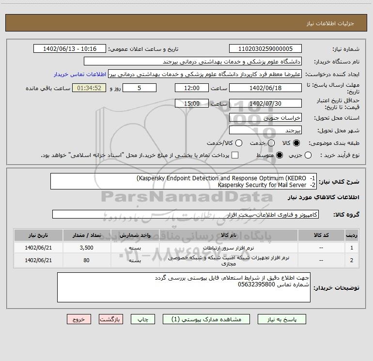Click the اطلاعات کالاهای مورد نیاز heading
This screenshot has width=373, height=361.
coord(324,197)
